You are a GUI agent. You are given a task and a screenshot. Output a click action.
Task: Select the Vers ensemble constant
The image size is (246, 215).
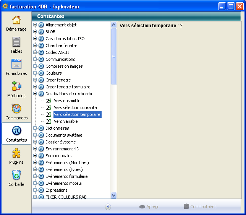point(67,101)
